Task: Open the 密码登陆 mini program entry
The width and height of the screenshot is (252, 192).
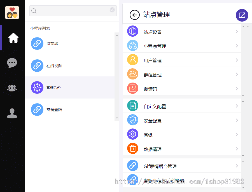Action: [70, 110]
